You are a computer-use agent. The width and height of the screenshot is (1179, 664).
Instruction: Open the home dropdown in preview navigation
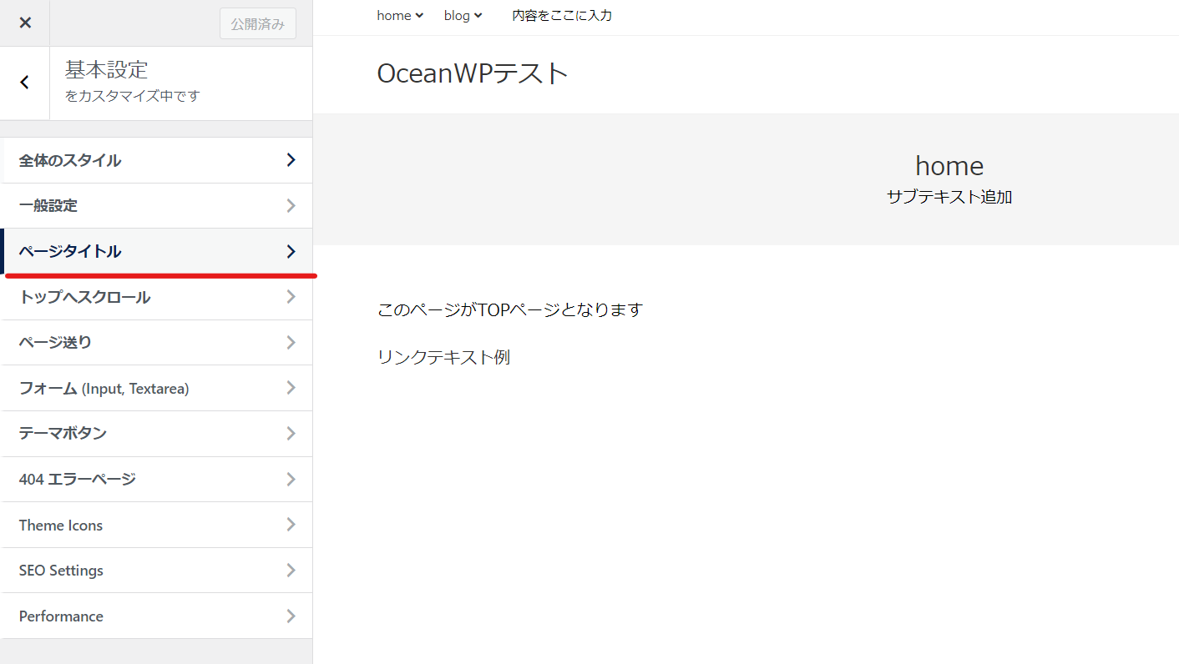point(400,15)
